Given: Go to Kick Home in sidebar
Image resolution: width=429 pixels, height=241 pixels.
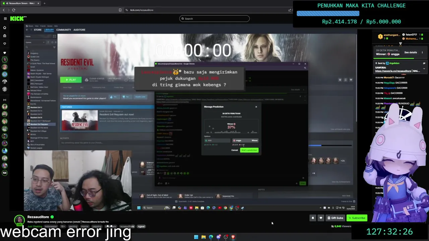Looking at the screenshot, I should [x=5, y=27].
